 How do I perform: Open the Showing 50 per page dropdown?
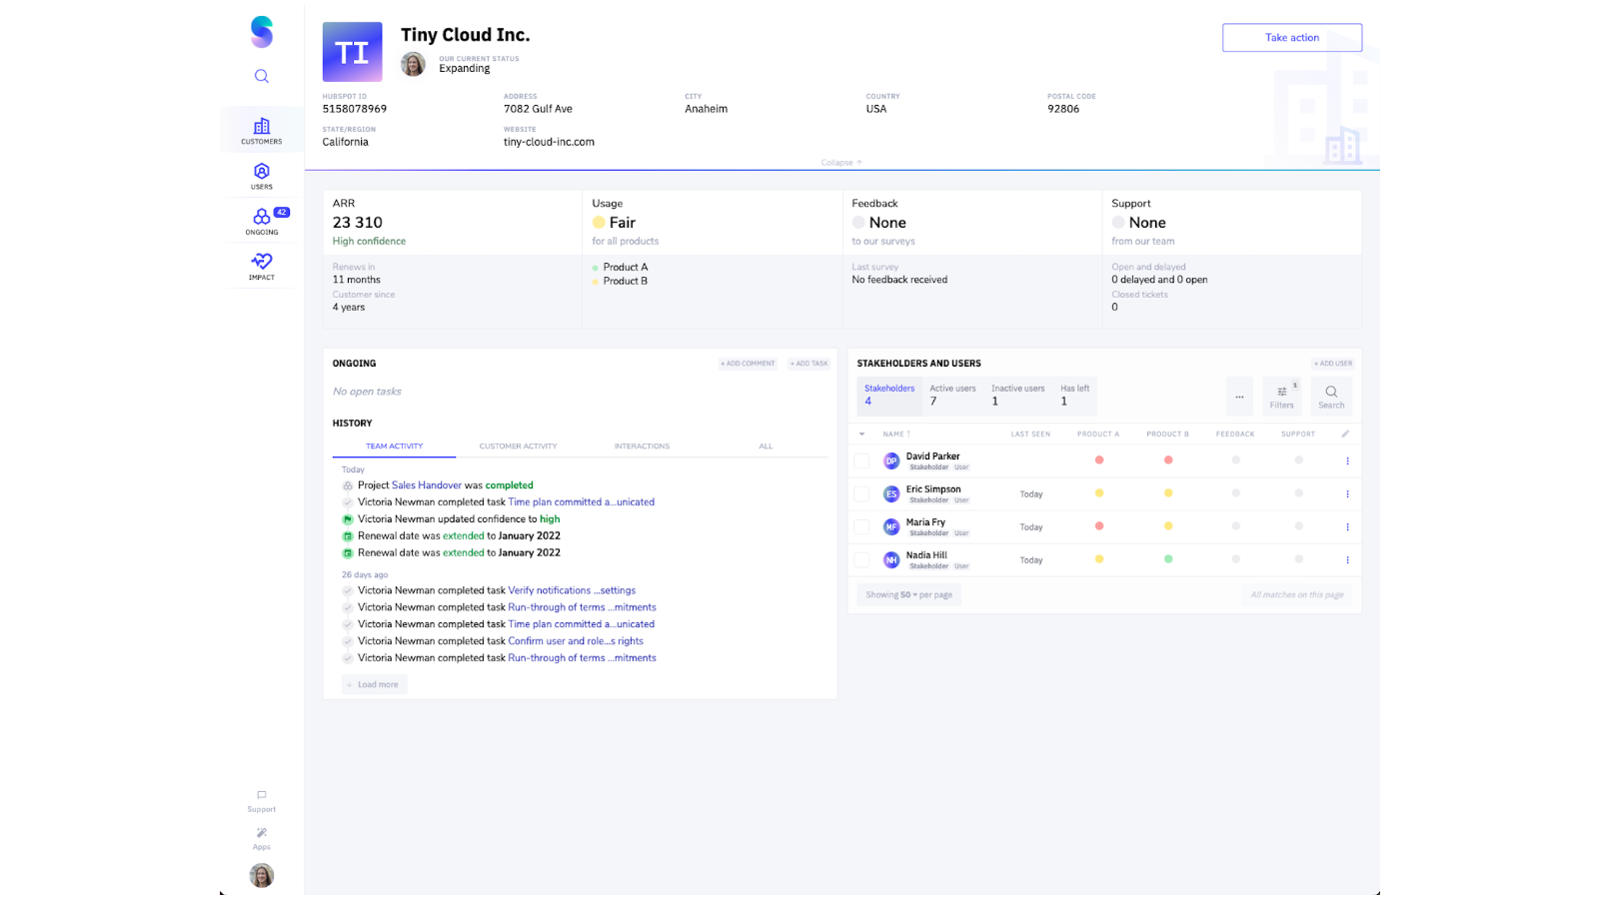[907, 594]
